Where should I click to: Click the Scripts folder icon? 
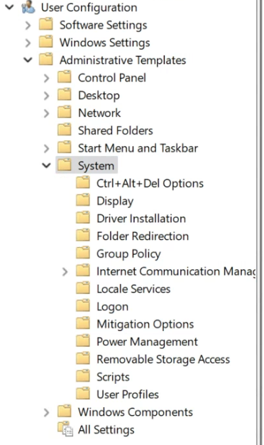click(x=83, y=376)
